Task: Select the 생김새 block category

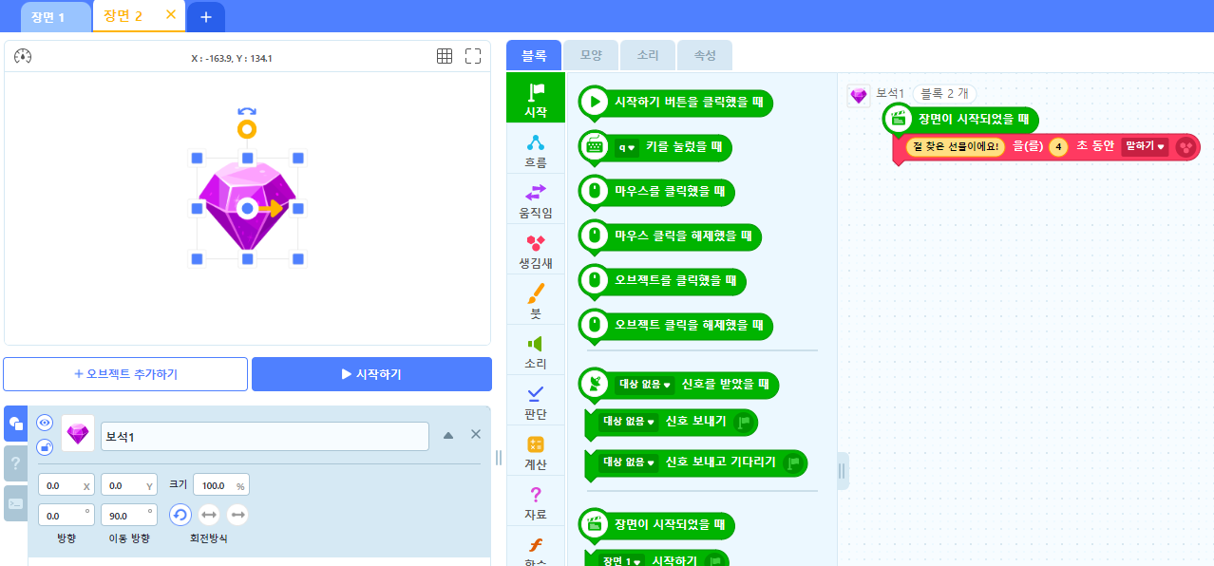Action: [x=536, y=250]
